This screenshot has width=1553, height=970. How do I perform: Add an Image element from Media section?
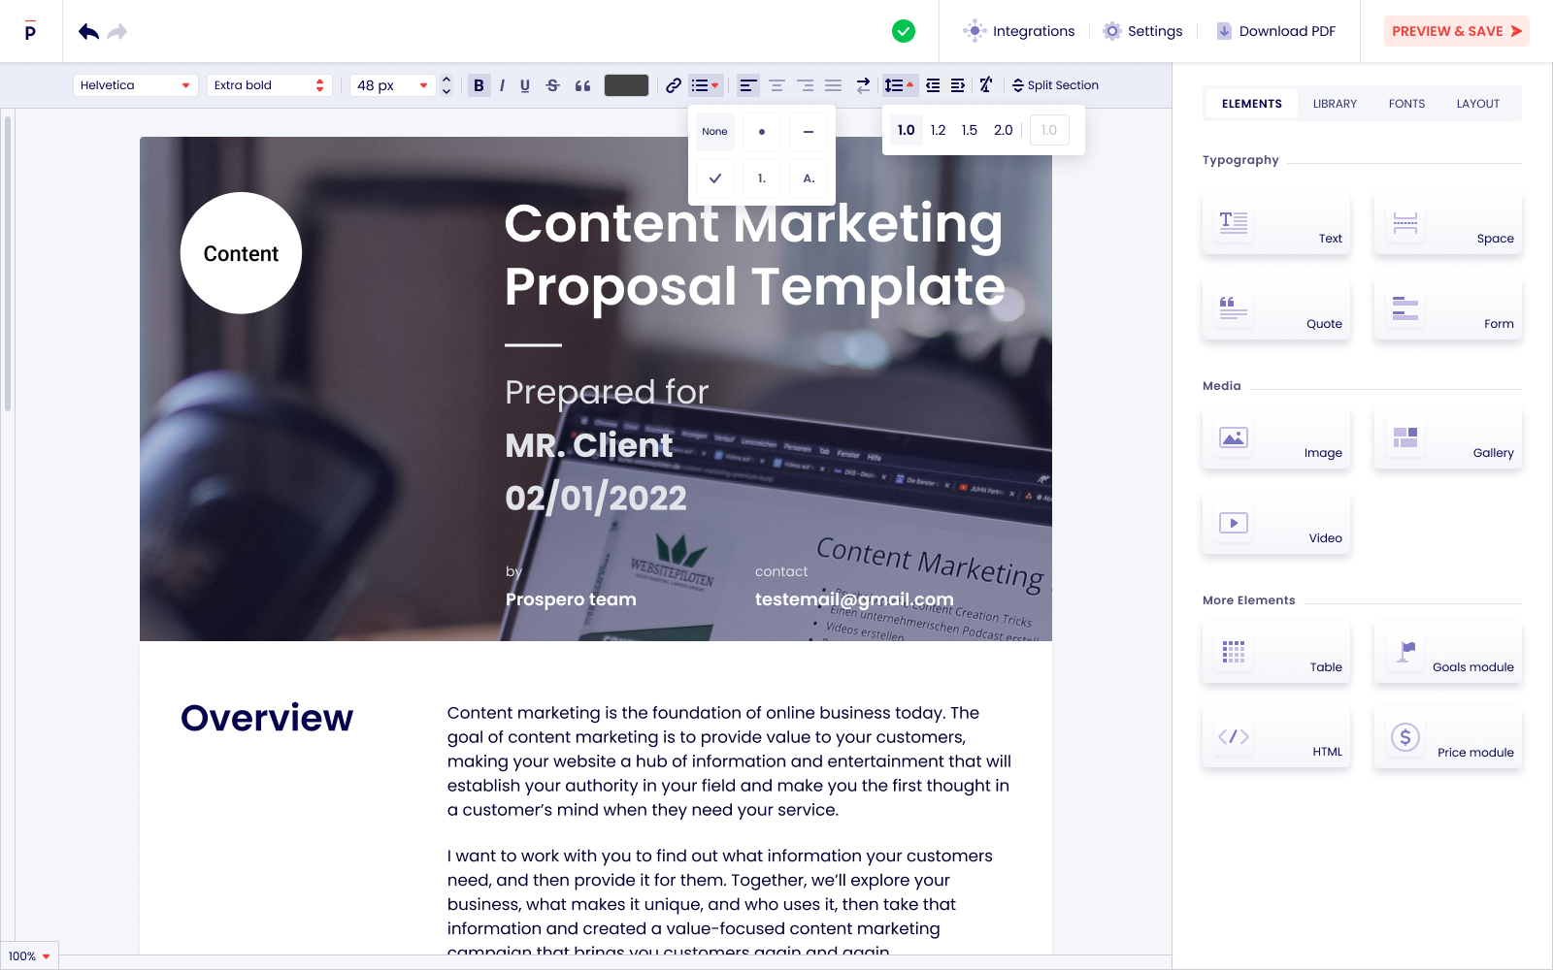tap(1275, 437)
